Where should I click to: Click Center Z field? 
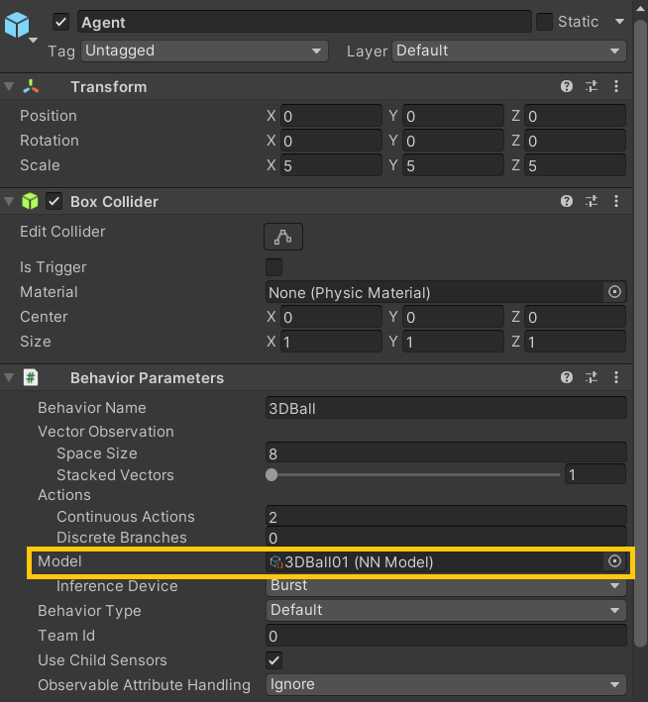[575, 317]
